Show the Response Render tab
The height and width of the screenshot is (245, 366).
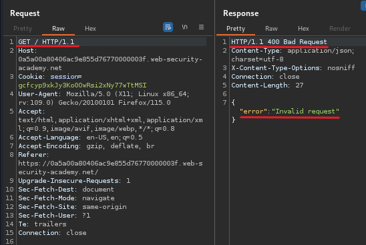340,29
